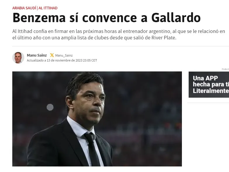Image resolution: width=229 pixels, height=172 pixels.
Task: Click the update date 13 de noviembre de 2023
Action: [65, 60]
